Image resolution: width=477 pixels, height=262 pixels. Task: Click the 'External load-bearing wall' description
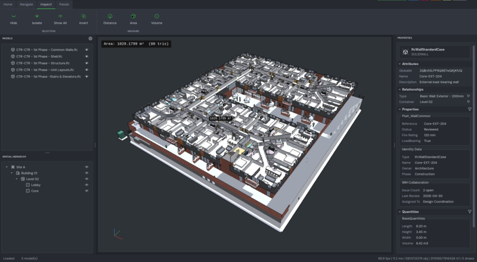[x=439, y=82]
